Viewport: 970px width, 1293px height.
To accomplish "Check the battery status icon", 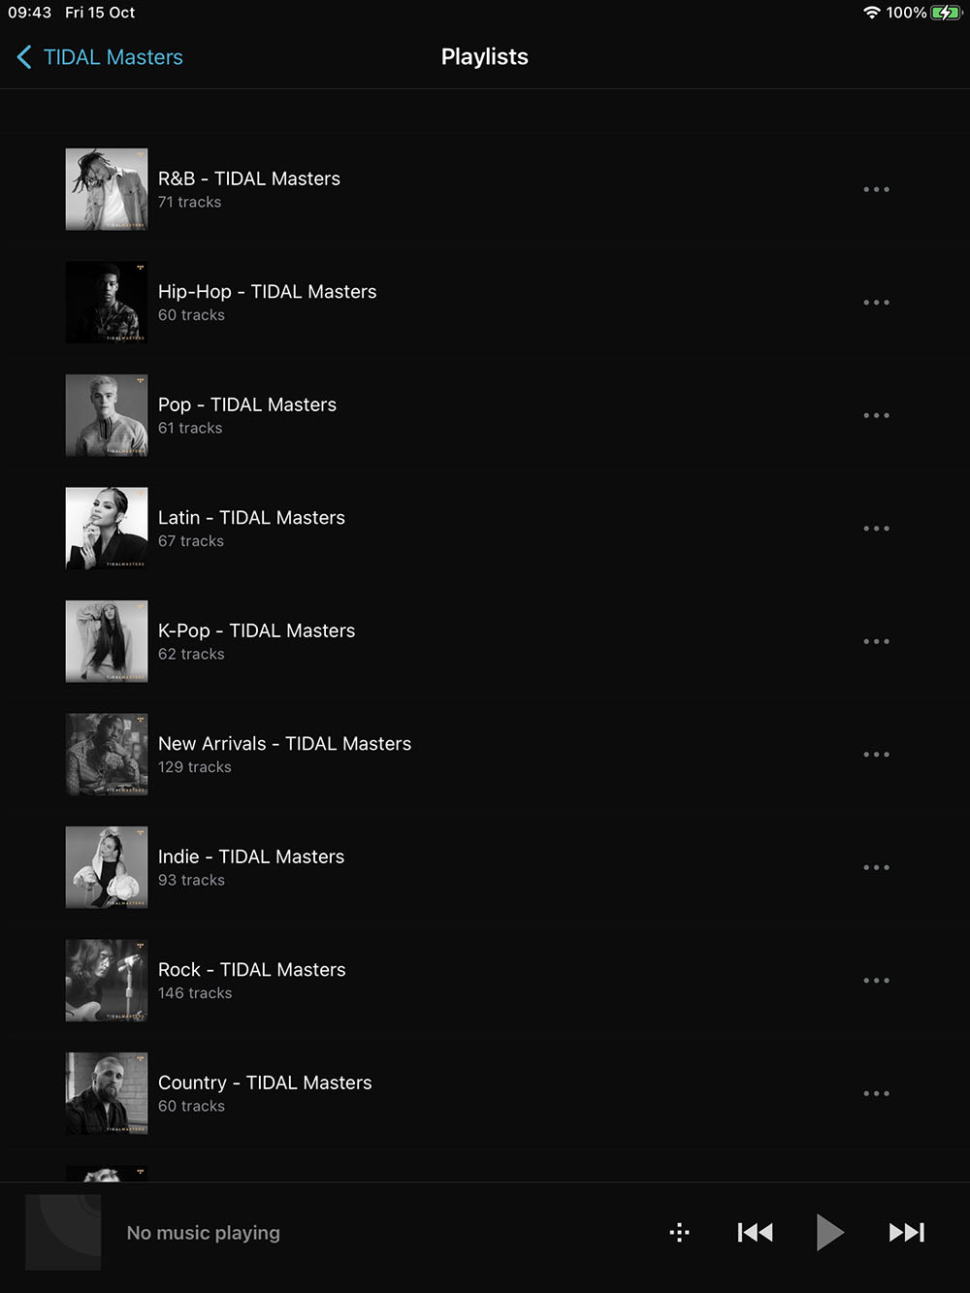I will pyautogui.click(x=946, y=13).
